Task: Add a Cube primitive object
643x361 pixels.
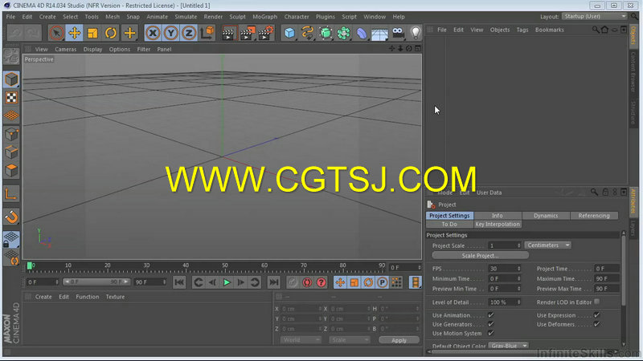Action: click(289, 33)
